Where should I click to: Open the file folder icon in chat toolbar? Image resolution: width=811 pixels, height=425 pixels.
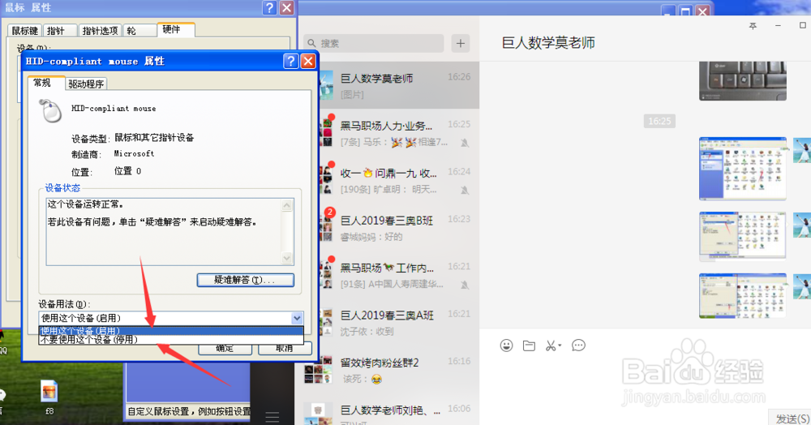[529, 346]
